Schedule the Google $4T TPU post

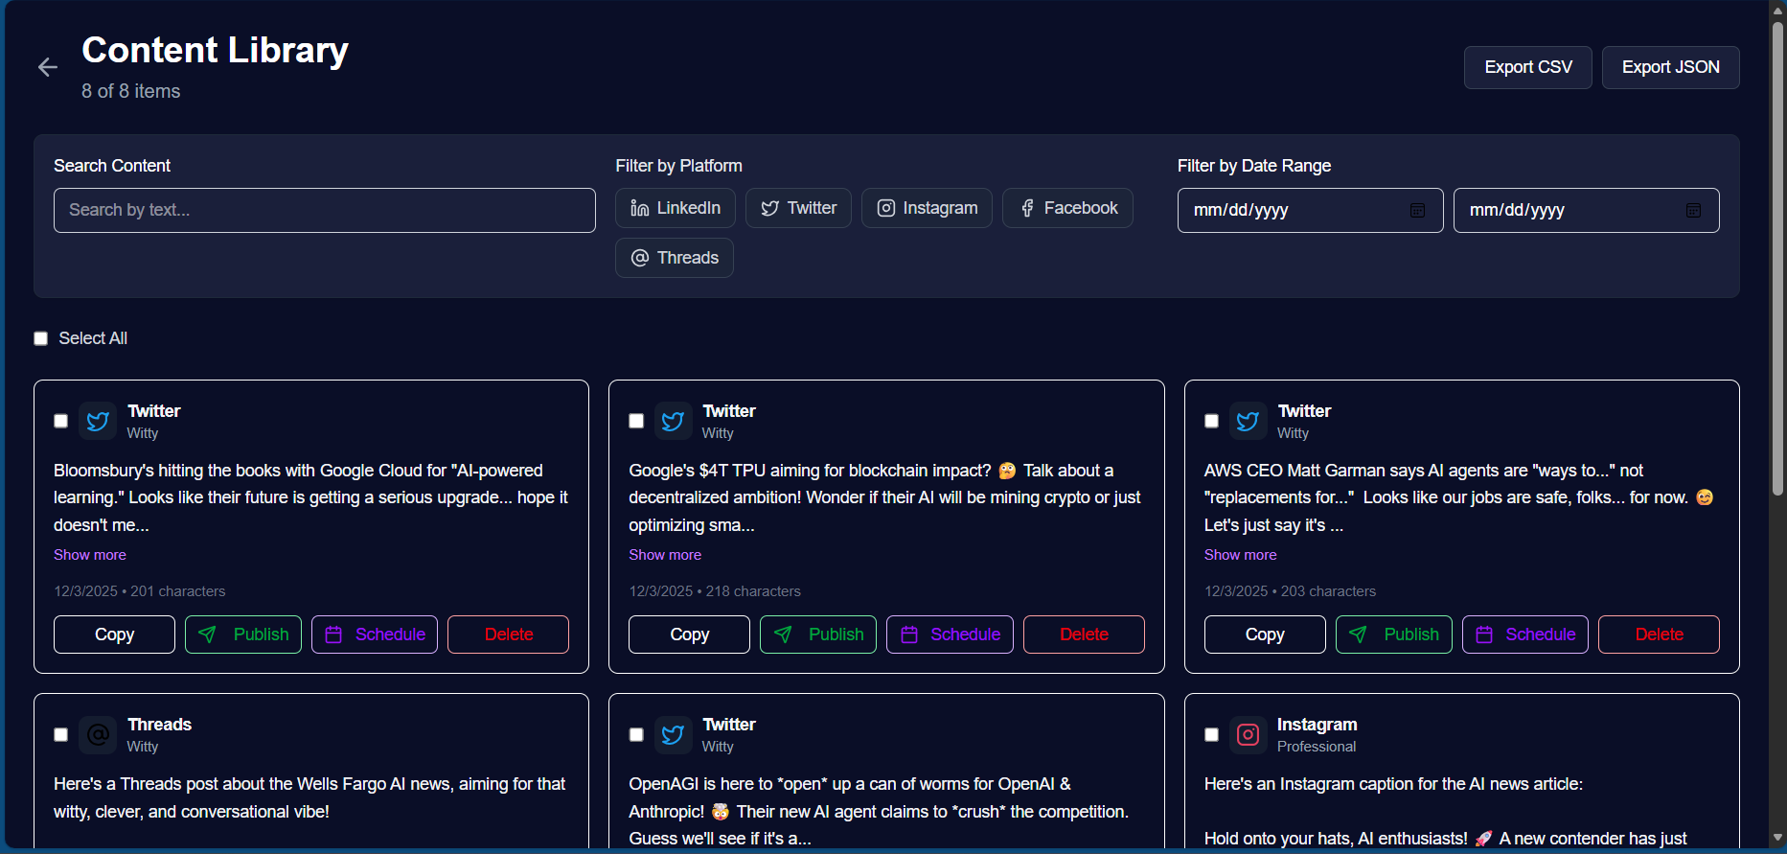click(x=950, y=635)
